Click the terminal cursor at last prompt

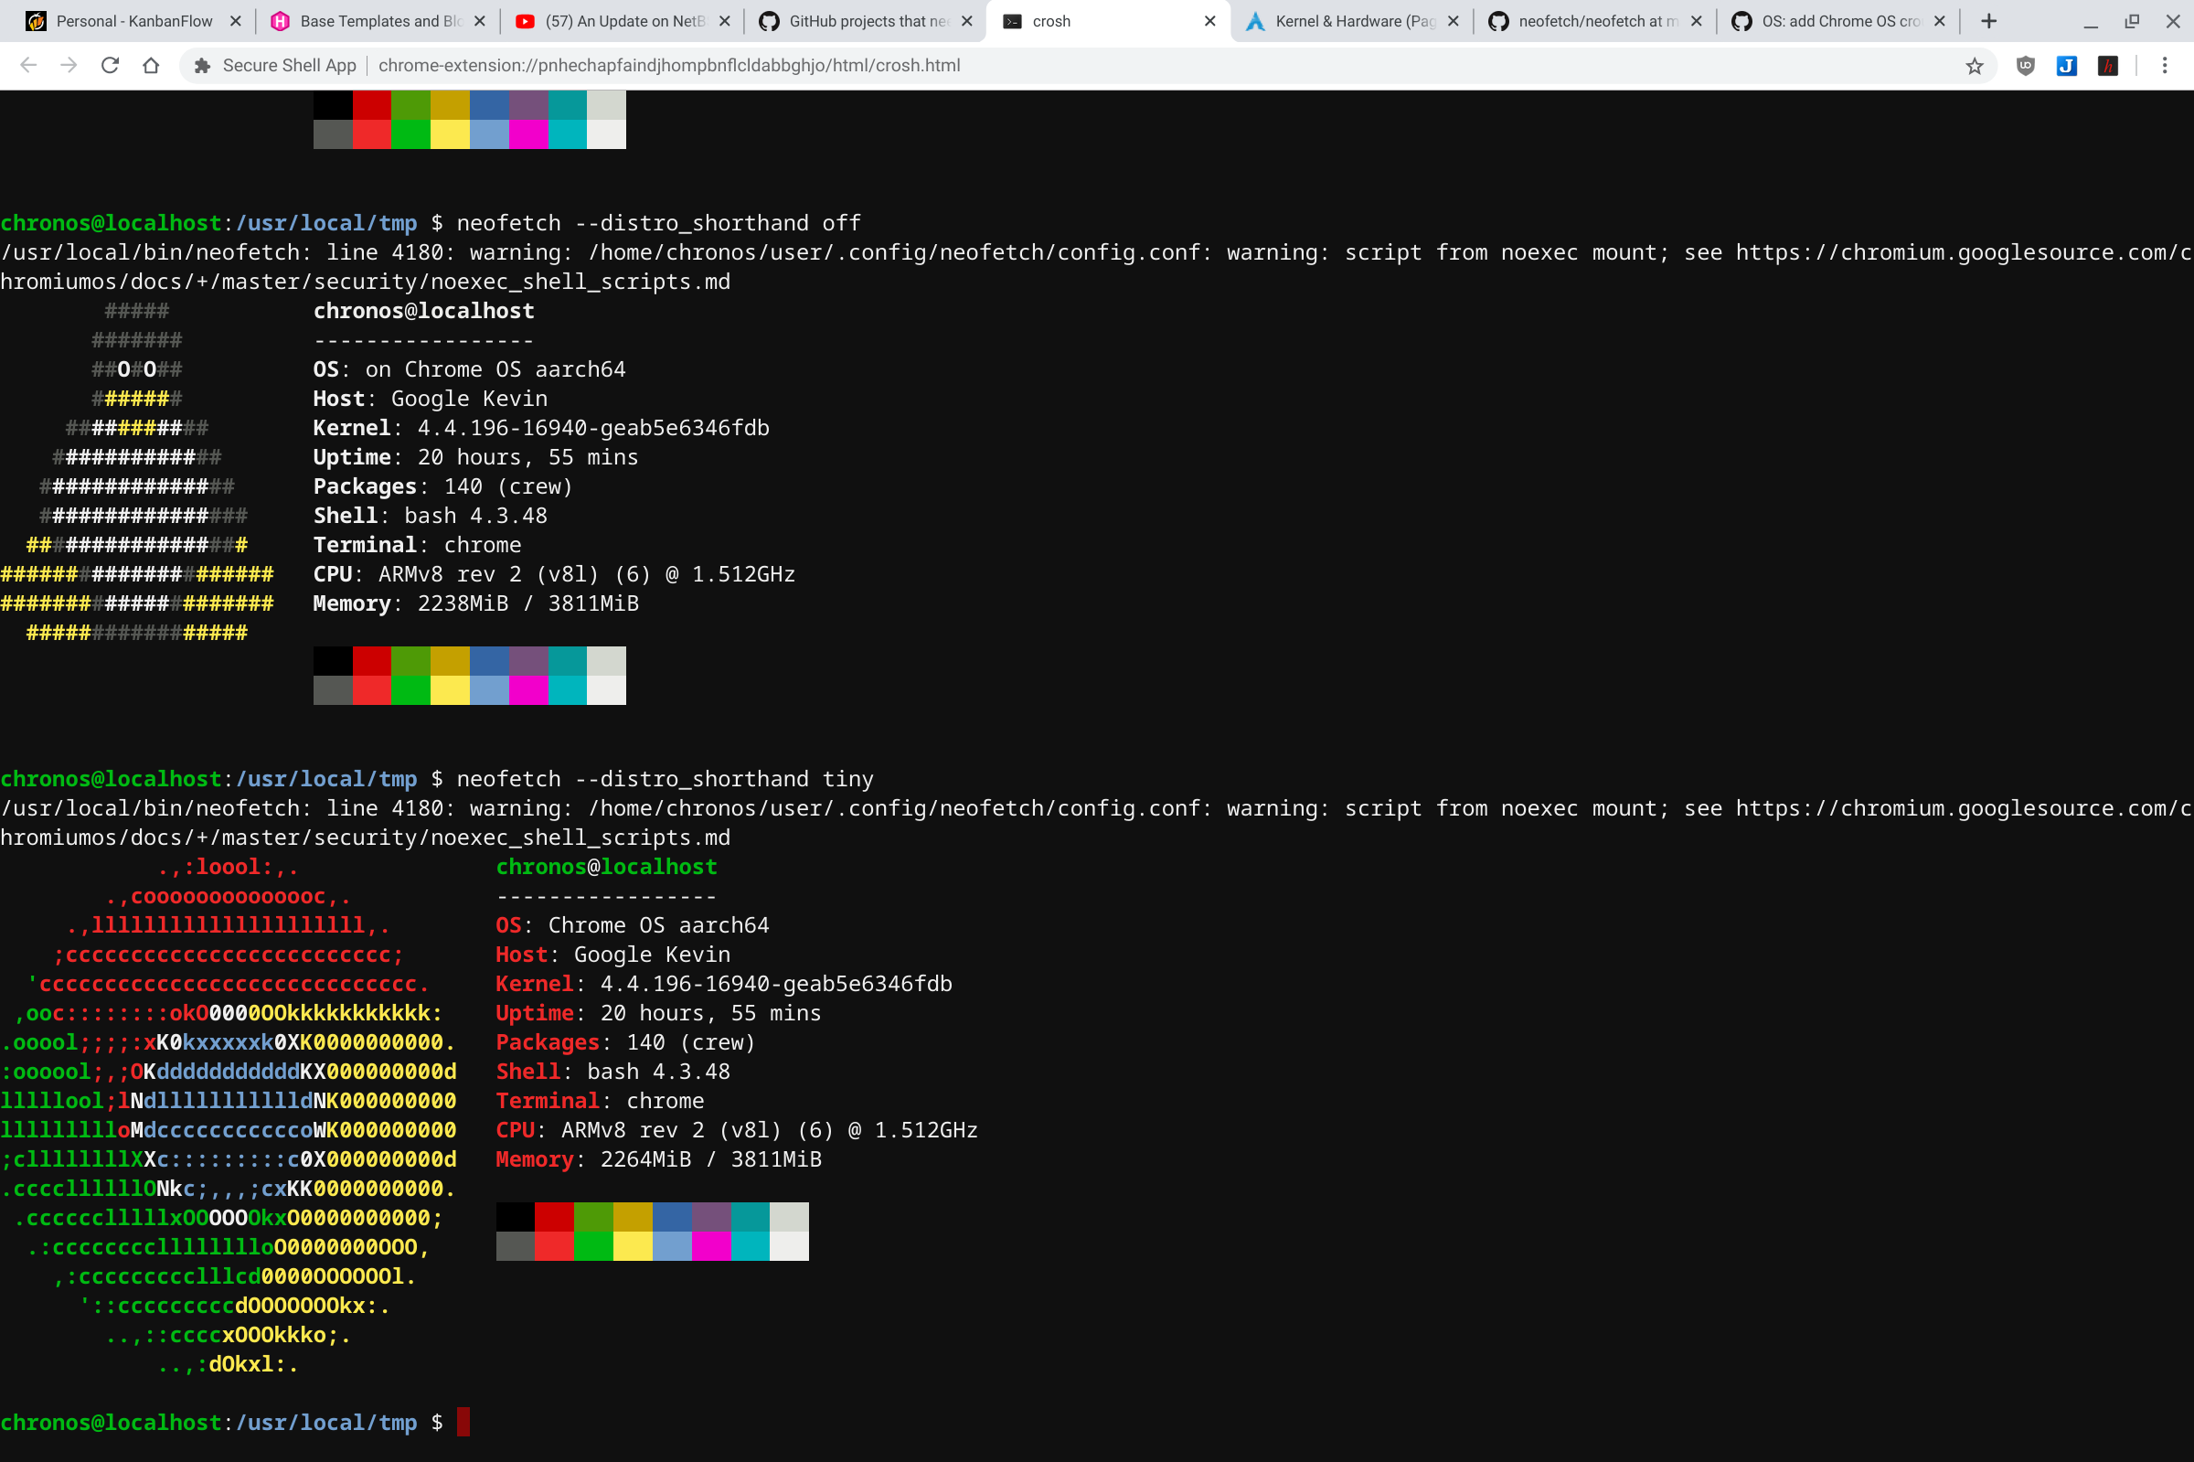coord(463,1422)
